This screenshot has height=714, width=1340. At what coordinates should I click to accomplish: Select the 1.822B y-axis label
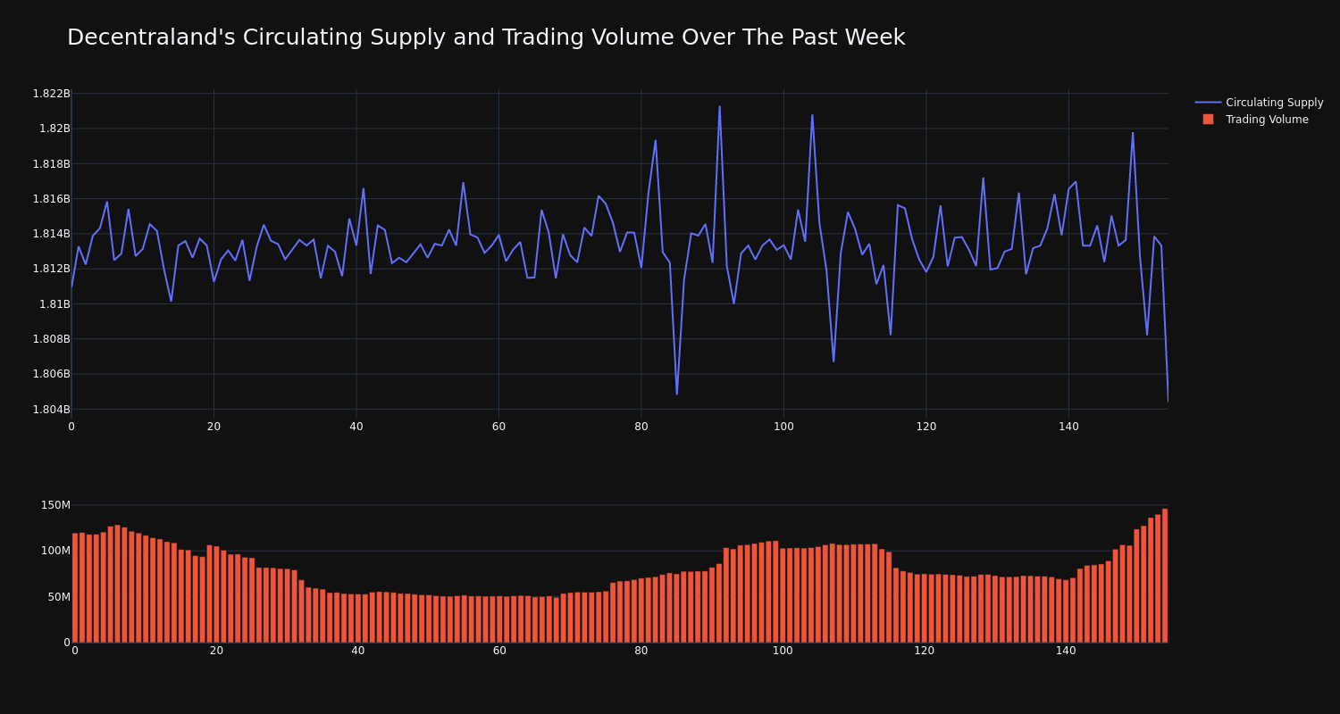[x=51, y=94]
